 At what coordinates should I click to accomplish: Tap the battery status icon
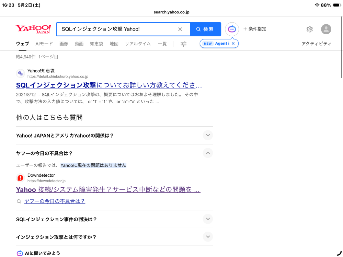(336, 5)
